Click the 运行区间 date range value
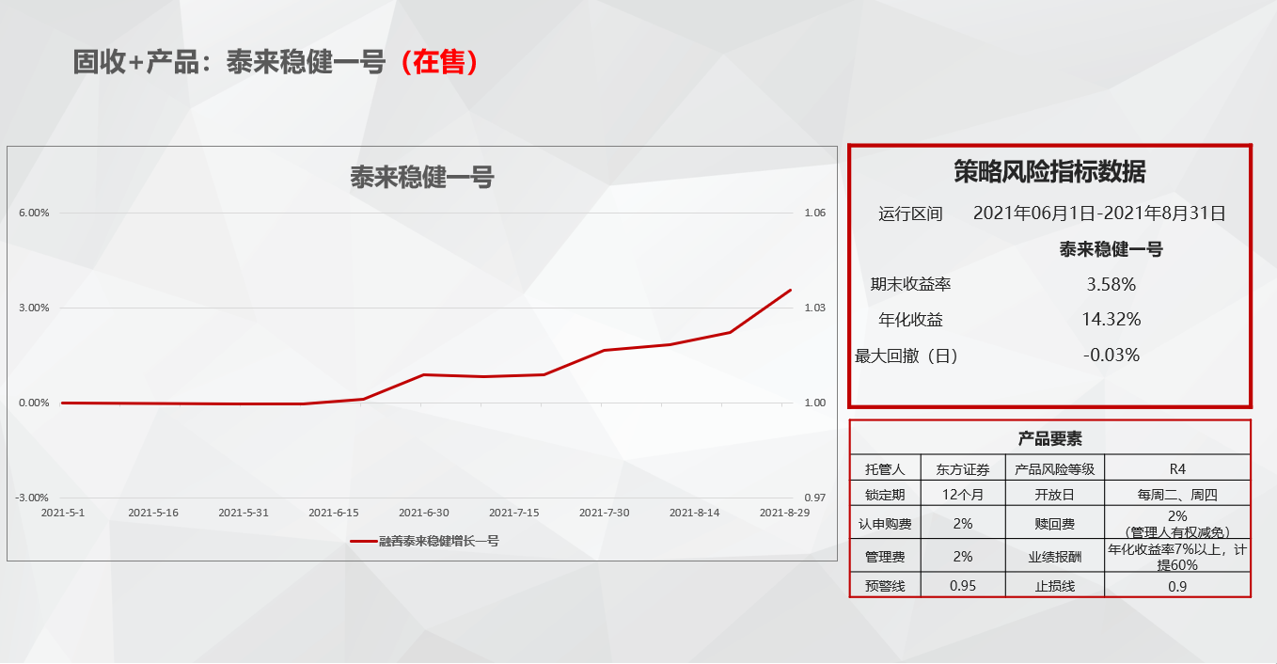This screenshot has width=1277, height=664. point(1099,213)
